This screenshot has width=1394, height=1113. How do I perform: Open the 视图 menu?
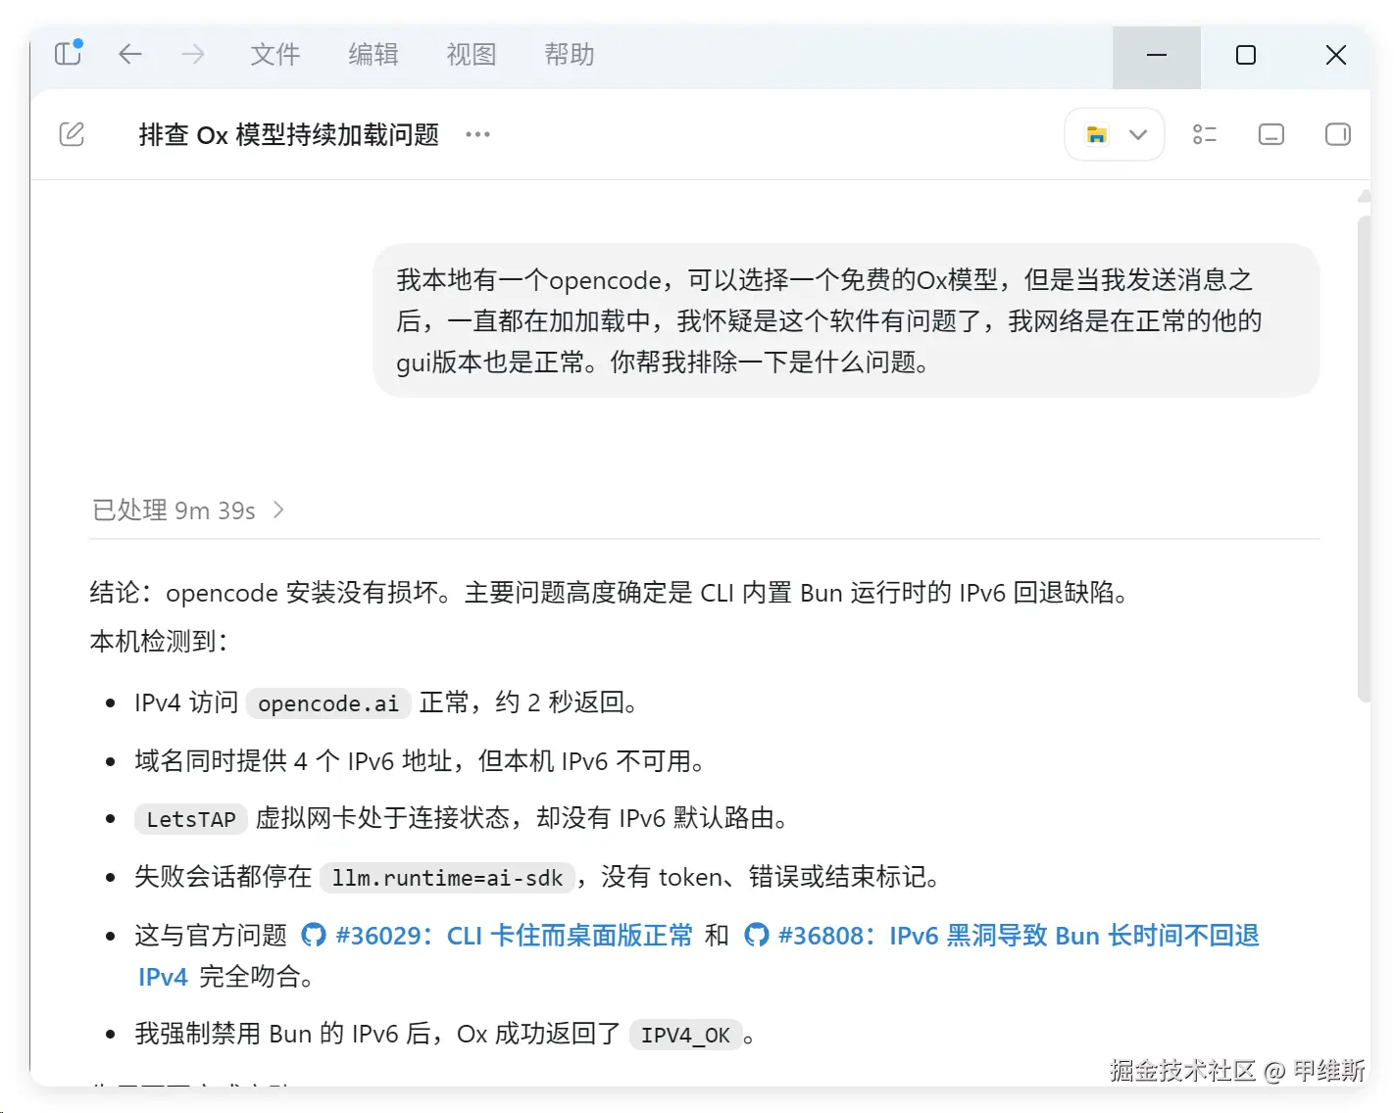tap(472, 54)
